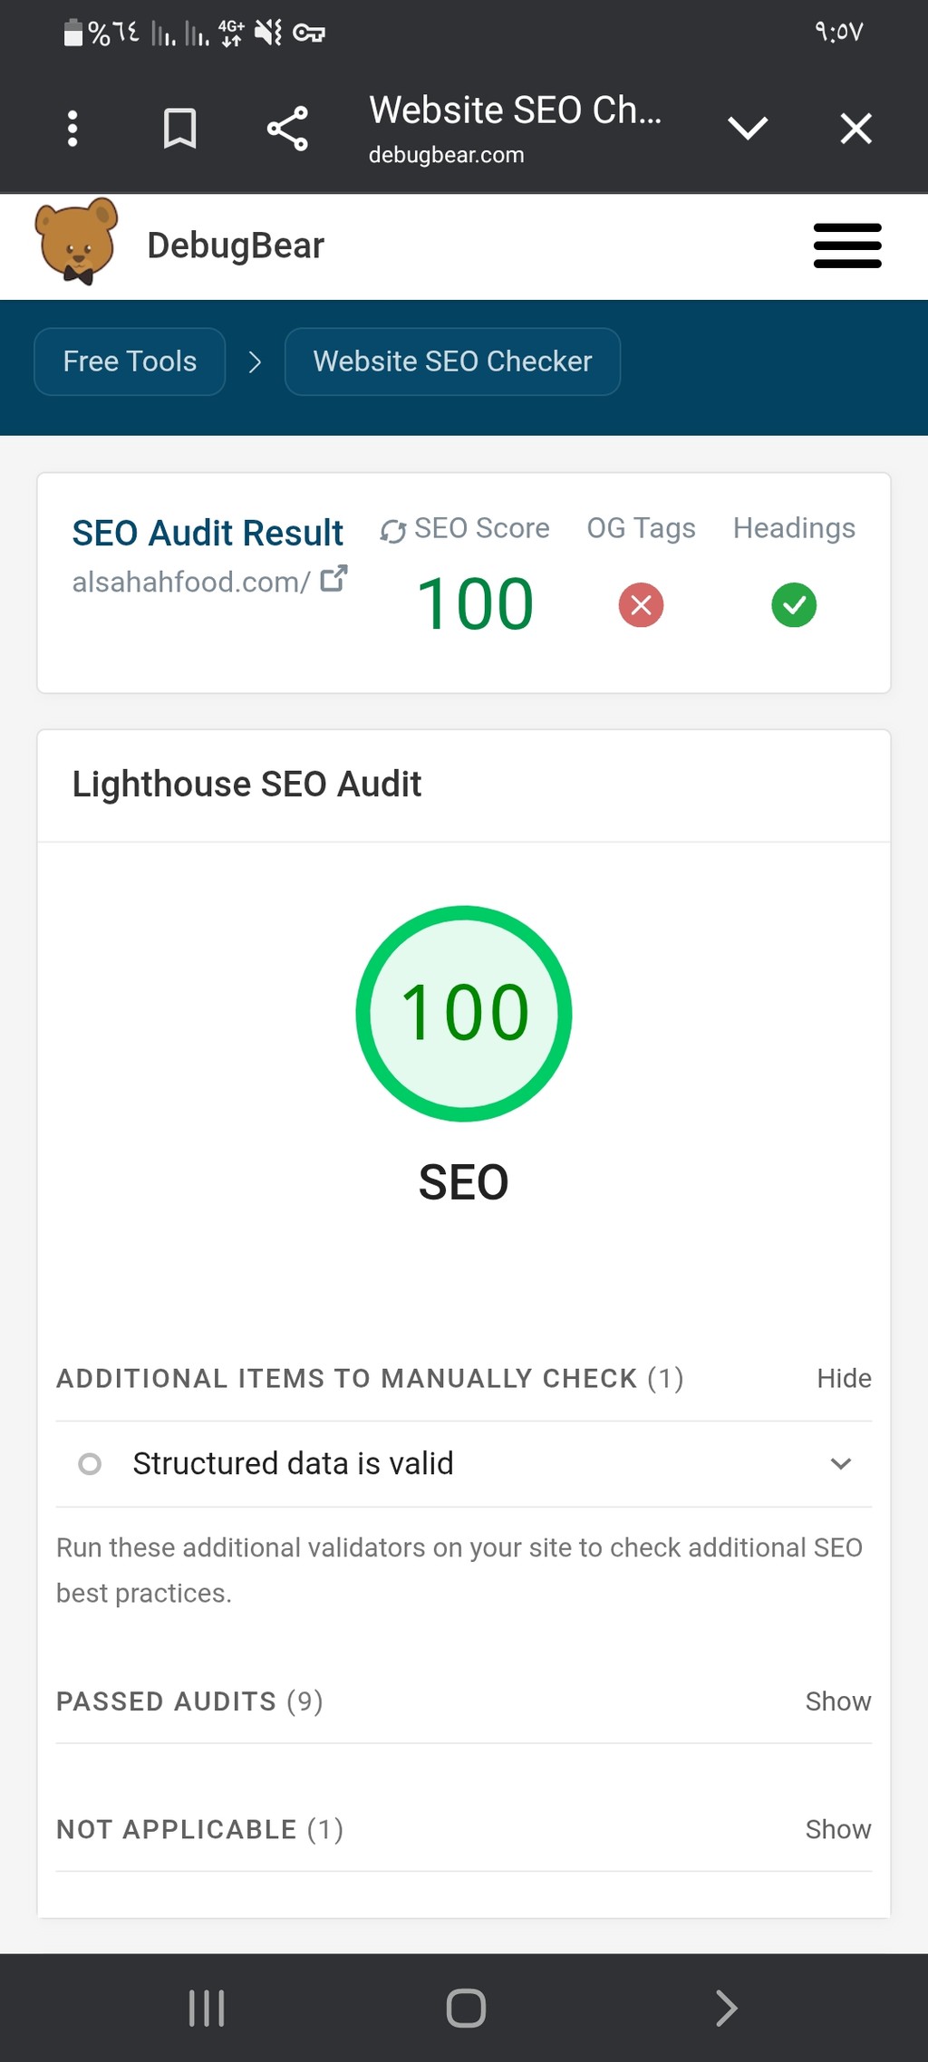
Task: Go to Free Tools breadcrumb
Action: pos(130,361)
